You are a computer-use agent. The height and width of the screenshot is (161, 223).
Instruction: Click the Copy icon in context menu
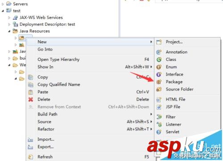pos(30,77)
